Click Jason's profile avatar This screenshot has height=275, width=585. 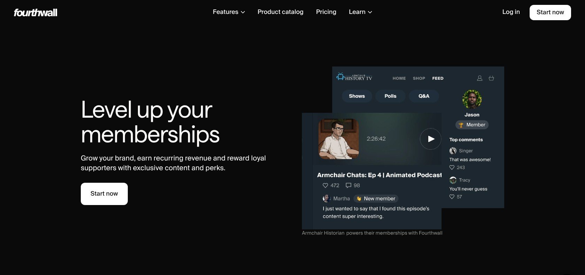472,99
